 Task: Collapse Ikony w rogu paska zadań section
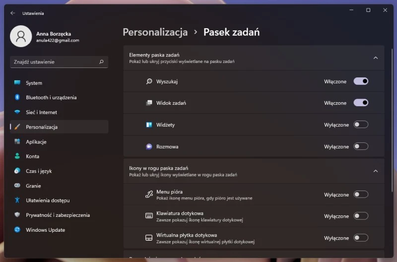click(x=375, y=171)
